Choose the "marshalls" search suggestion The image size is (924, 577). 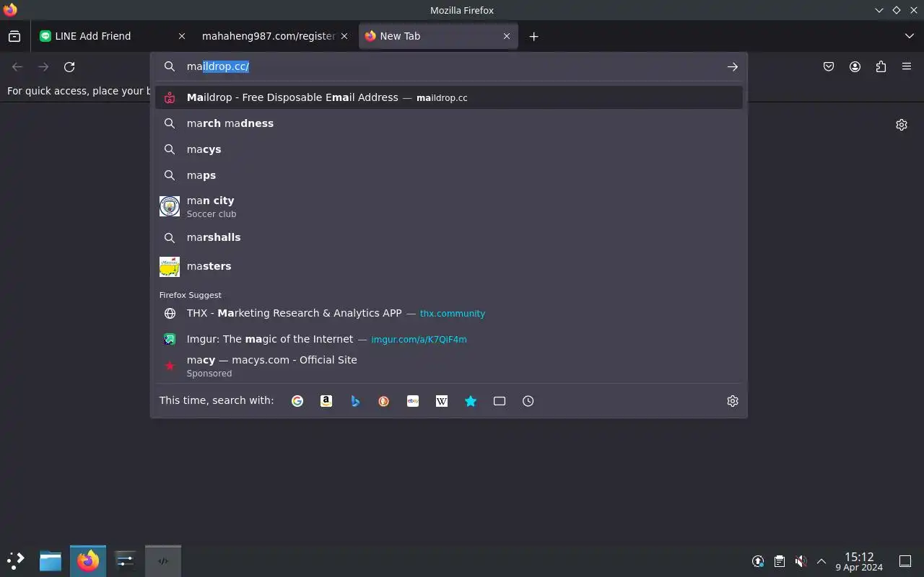click(x=449, y=237)
